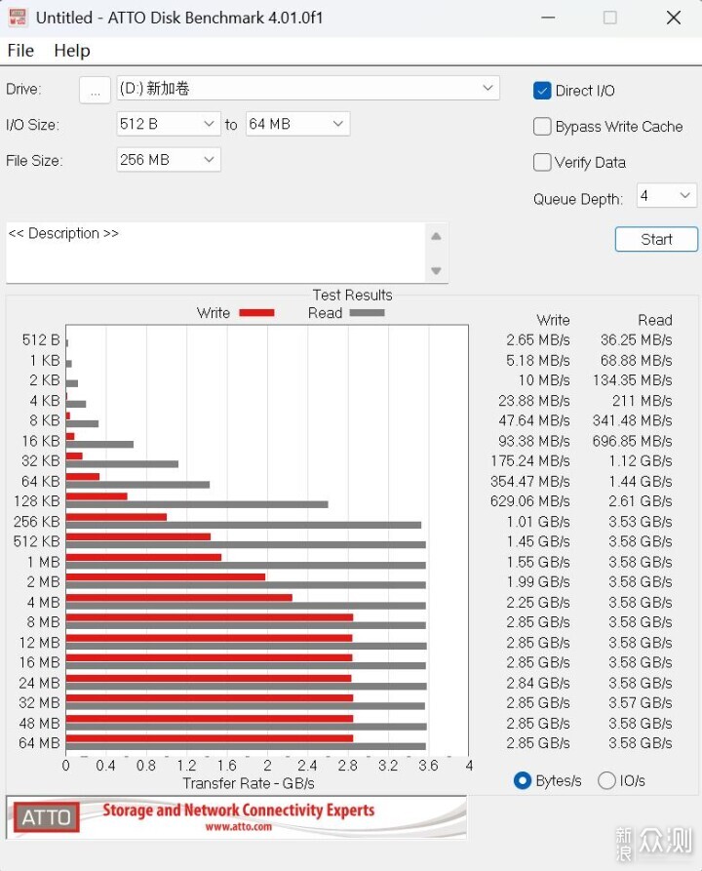Click the write value 2.84 GB/s

pos(537,683)
